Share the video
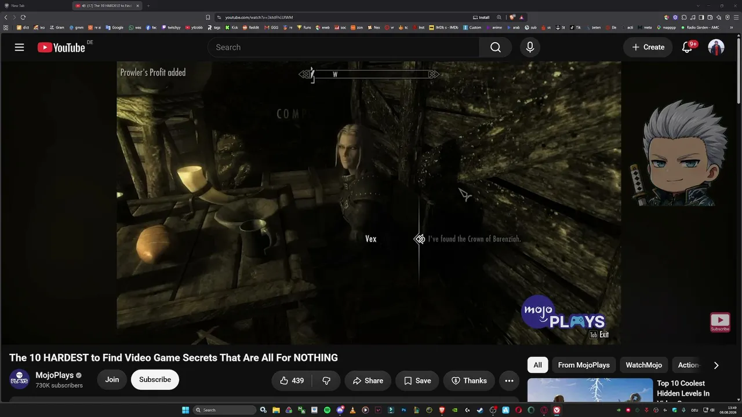 point(368,381)
